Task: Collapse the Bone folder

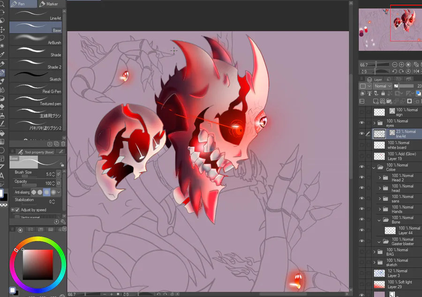Action: click(379, 220)
